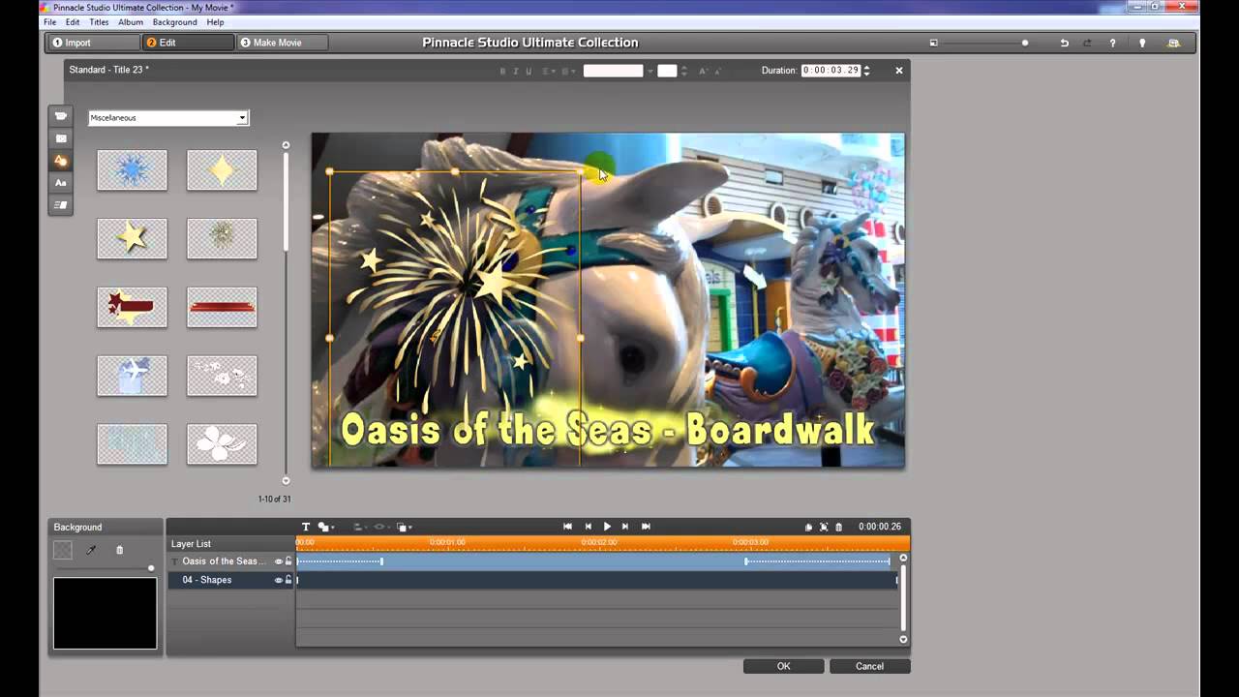Switch to the Make Movie tab

point(282,43)
